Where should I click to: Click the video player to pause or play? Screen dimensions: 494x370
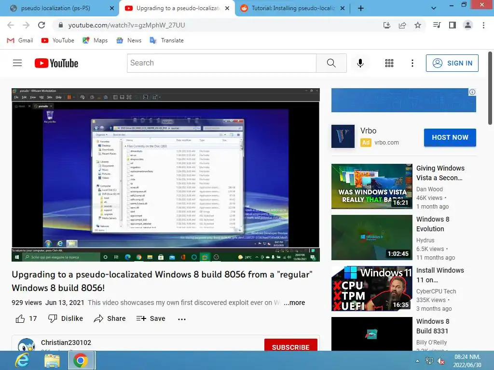coord(166,175)
